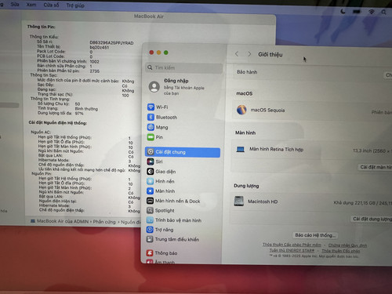This screenshot has height=294, width=392.
Task: Click the Báo cáo Hệ thống button
Action: [315, 235]
